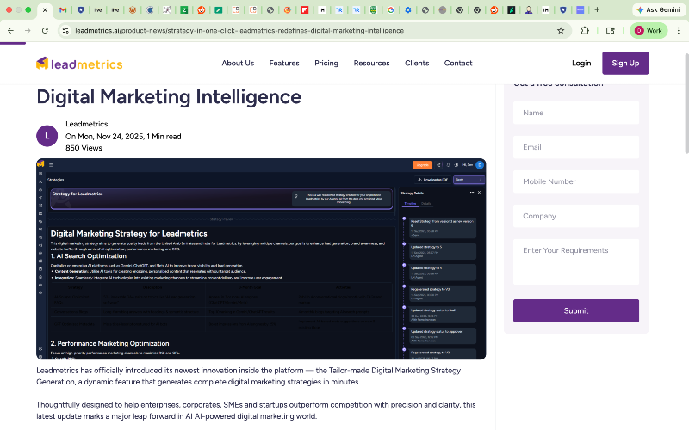Click the browser forward arrow
This screenshot has width=689, height=430.
coord(28,31)
